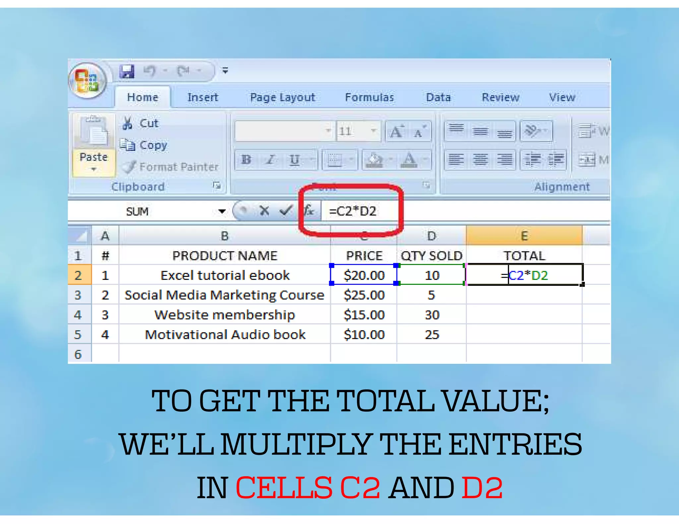Switch to the Formulas tab
The width and height of the screenshot is (679, 524).
(x=369, y=97)
